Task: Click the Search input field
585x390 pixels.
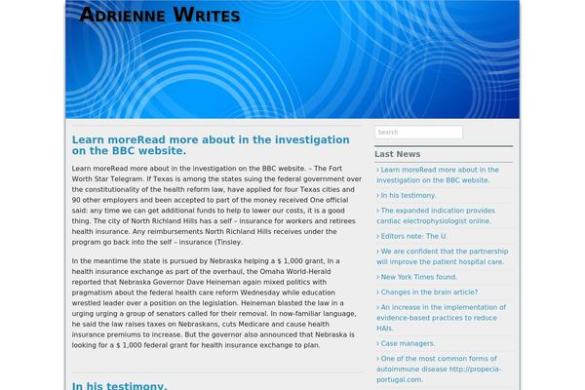Action: pyautogui.click(x=418, y=133)
